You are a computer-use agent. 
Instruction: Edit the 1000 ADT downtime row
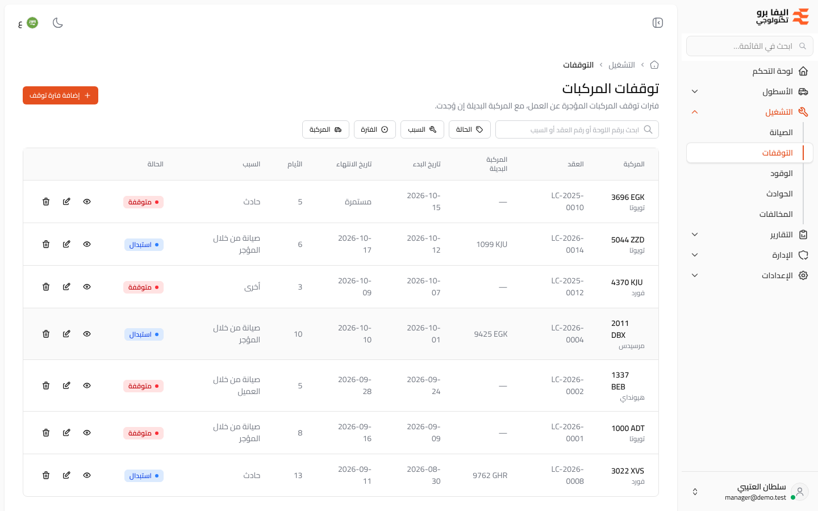pyautogui.click(x=66, y=433)
